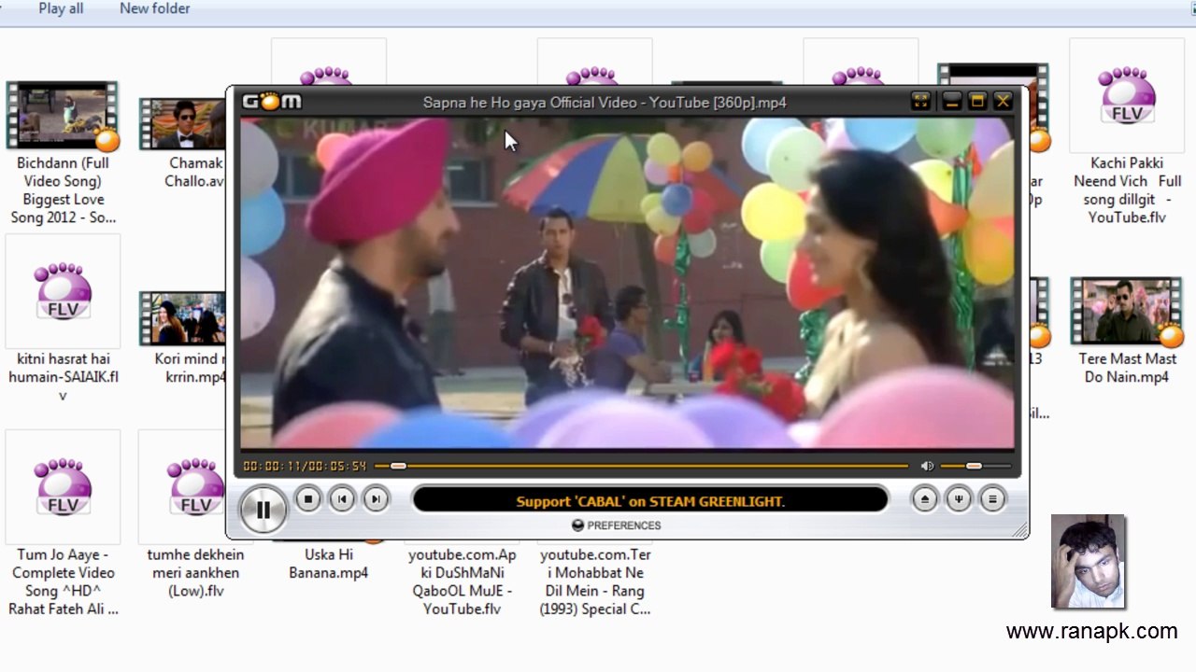Image resolution: width=1196 pixels, height=672 pixels.
Task: Open GOM Player Preferences
Action: point(617,525)
